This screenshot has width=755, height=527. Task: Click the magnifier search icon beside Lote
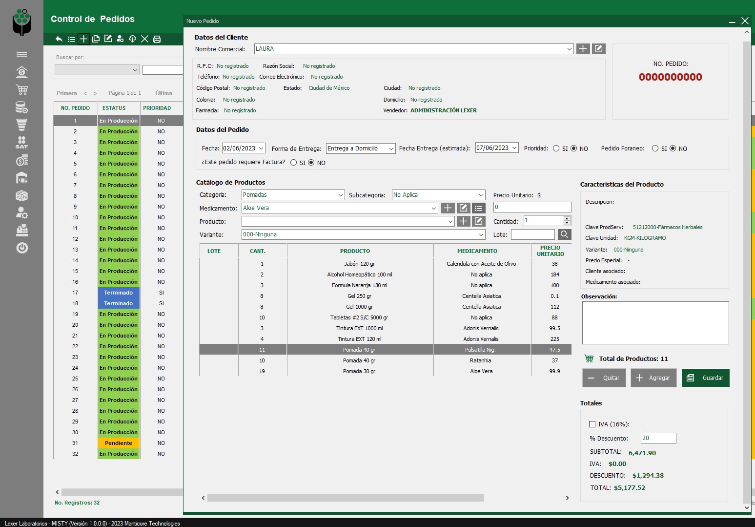[x=564, y=234]
